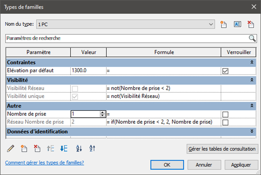
Task: Click the Appliquer button
Action: [x=241, y=165]
